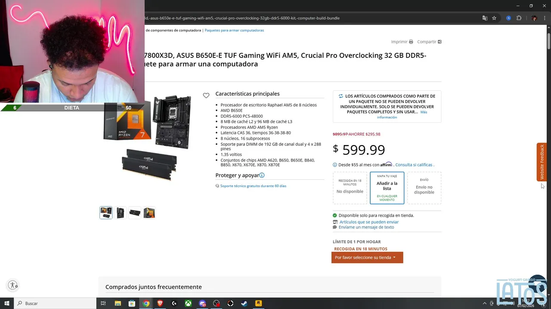Image resolution: width=551 pixels, height=309 pixels.
Task: Click the Consulta si calificas link
Action: pos(414,165)
